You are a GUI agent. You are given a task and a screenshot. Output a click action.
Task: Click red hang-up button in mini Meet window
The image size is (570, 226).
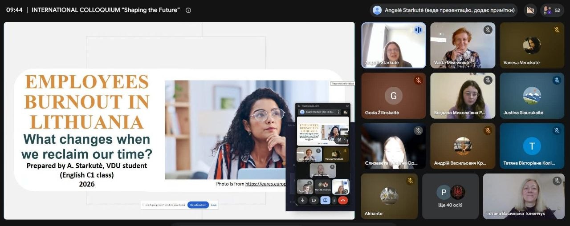click(343, 200)
